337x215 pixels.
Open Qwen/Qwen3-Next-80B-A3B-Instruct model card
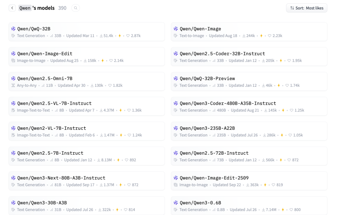click(87, 181)
